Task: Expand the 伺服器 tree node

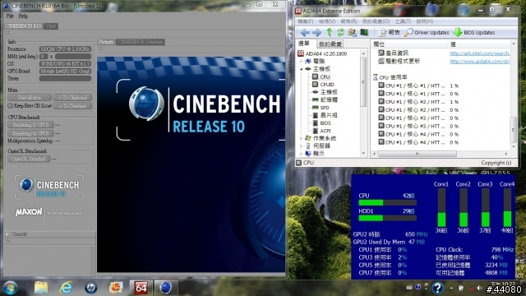Action: [302, 146]
